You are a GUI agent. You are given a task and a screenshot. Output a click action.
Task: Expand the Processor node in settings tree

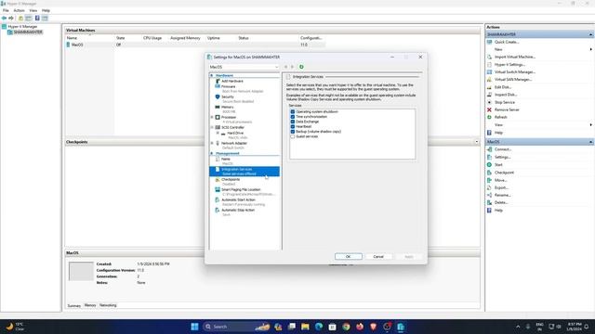tap(212, 118)
